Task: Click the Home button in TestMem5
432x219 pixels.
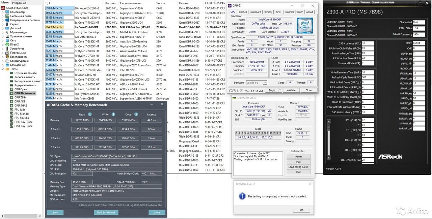Action: point(298,157)
